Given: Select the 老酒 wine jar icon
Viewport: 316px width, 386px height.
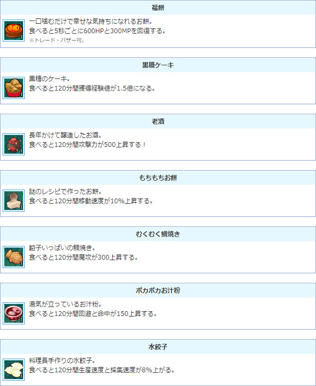Looking at the screenshot, I should [14, 144].
